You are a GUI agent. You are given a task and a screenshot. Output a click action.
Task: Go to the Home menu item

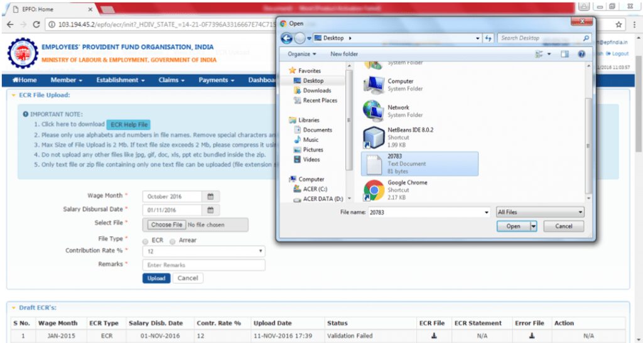click(24, 80)
